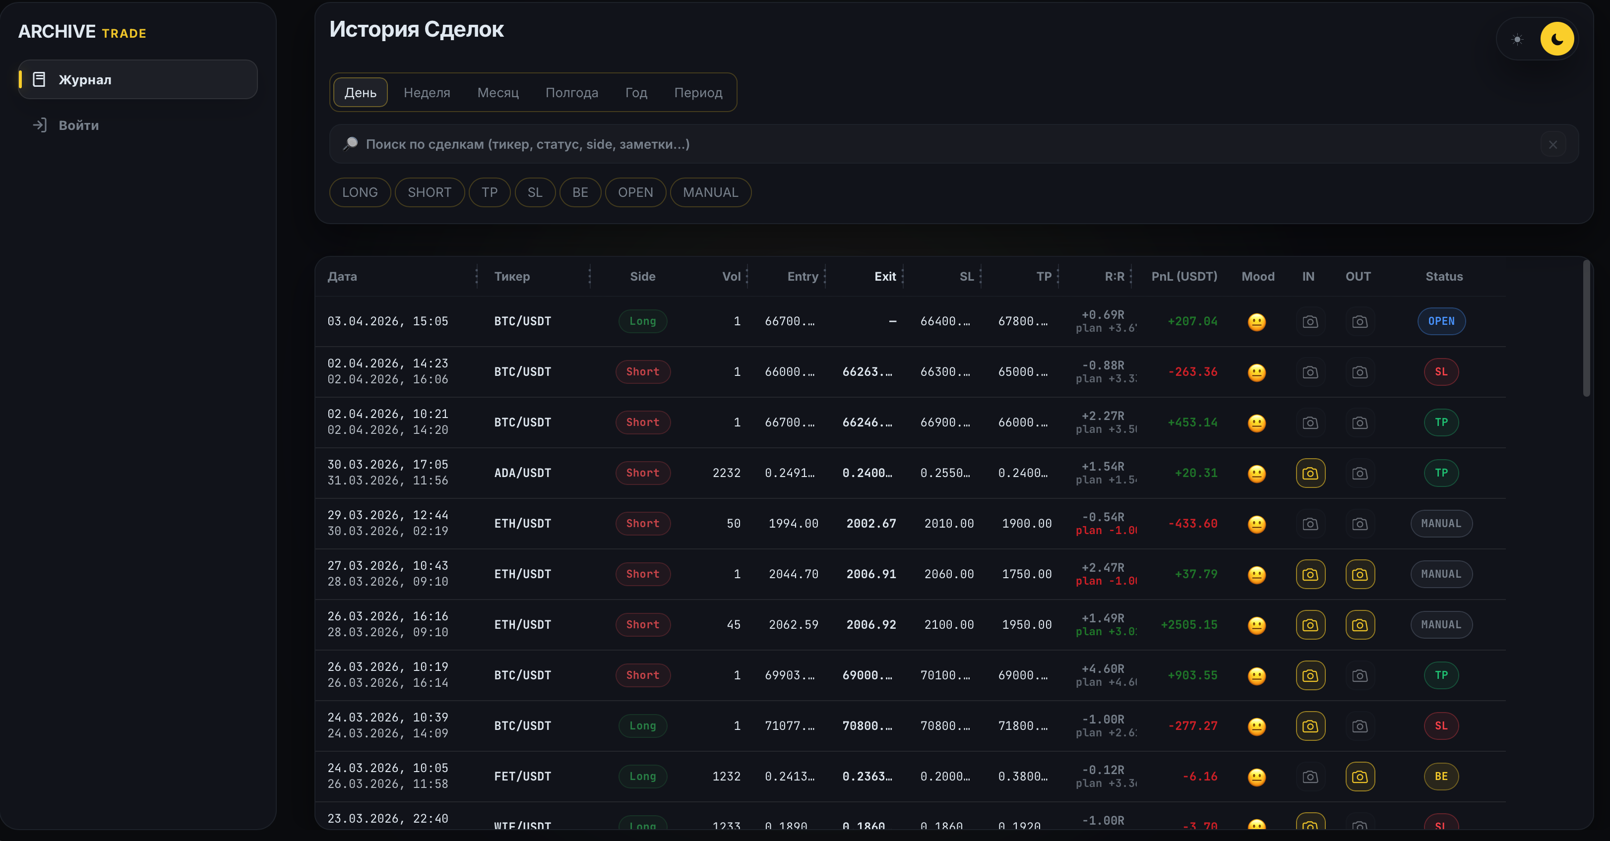Switch to light theme sun icon

(x=1517, y=39)
